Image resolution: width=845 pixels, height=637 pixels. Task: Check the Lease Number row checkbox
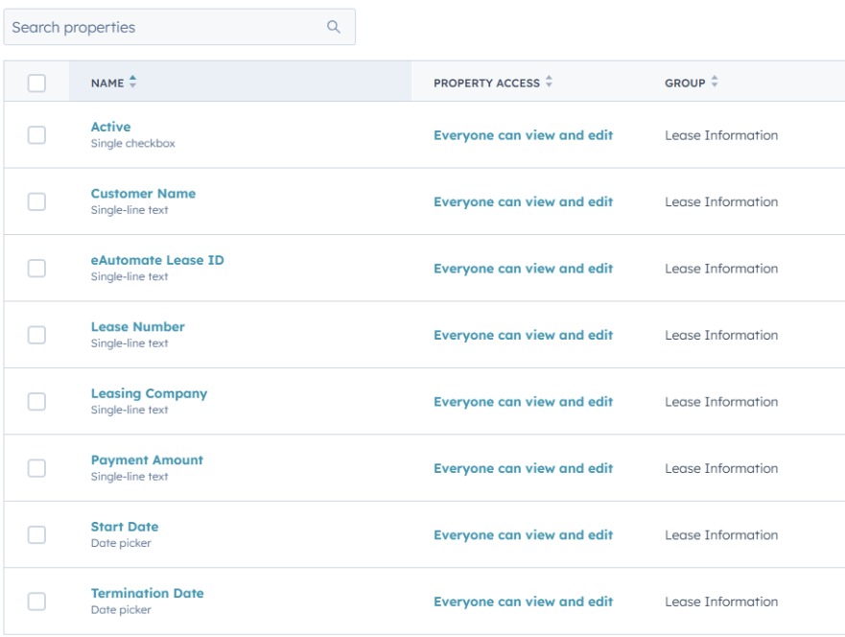[36, 335]
